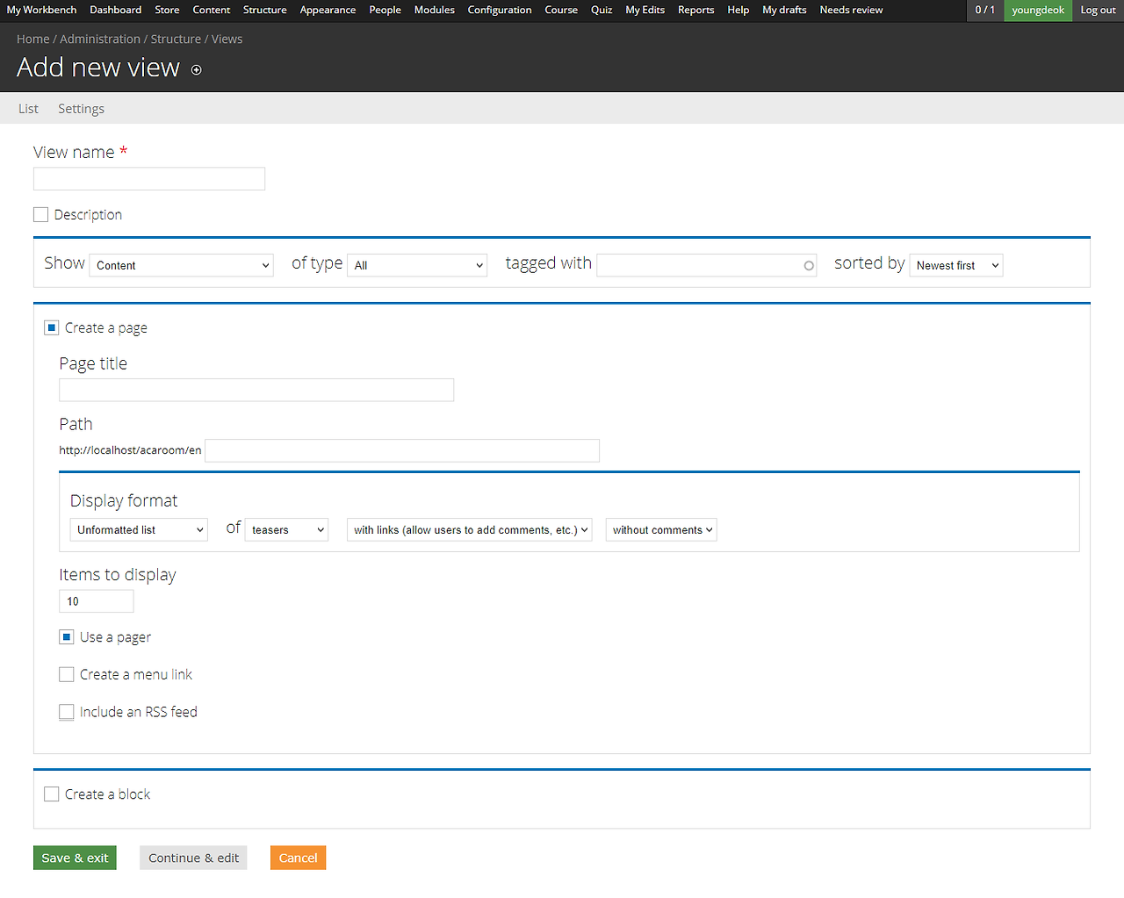This screenshot has width=1124, height=898.
Task: Open the Show Content dropdown
Action: point(182,265)
